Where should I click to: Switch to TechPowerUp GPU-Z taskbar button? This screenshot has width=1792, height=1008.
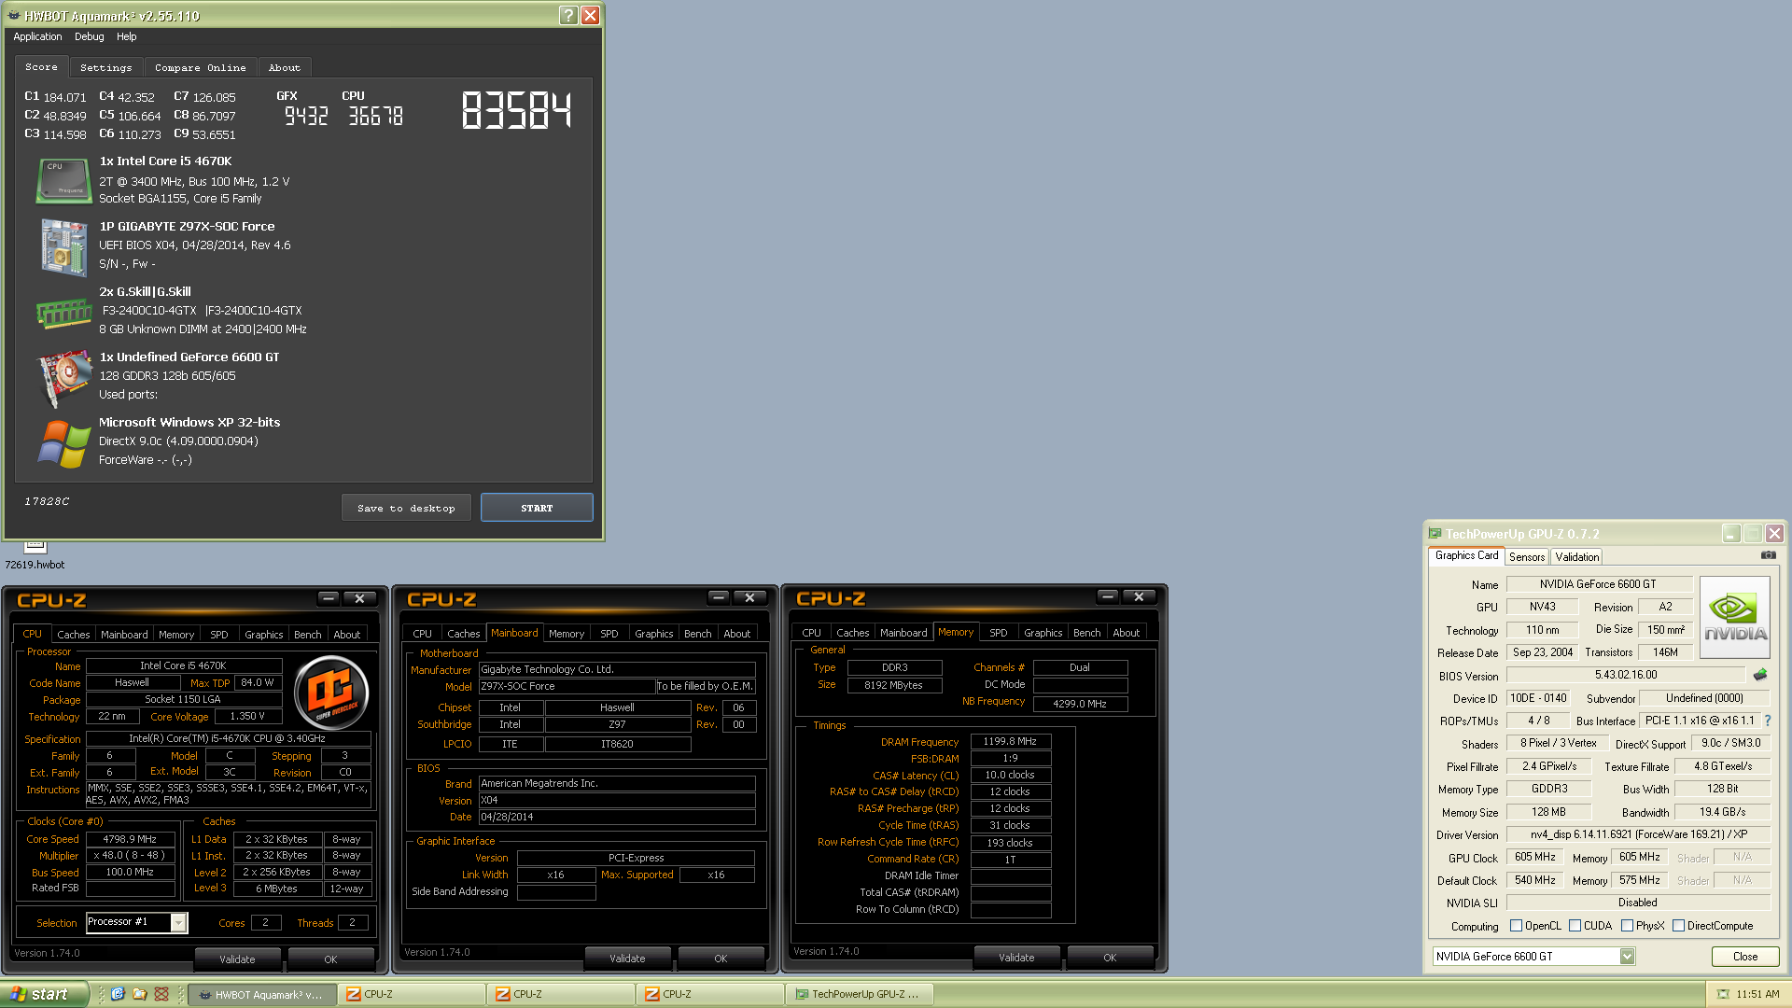point(859,994)
